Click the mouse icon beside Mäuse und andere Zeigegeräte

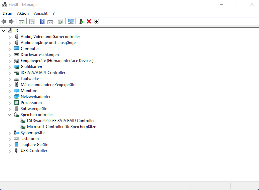point(16,85)
